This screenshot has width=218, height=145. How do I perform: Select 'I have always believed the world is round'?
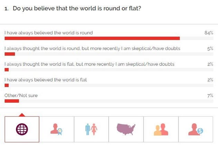click(x=48, y=33)
